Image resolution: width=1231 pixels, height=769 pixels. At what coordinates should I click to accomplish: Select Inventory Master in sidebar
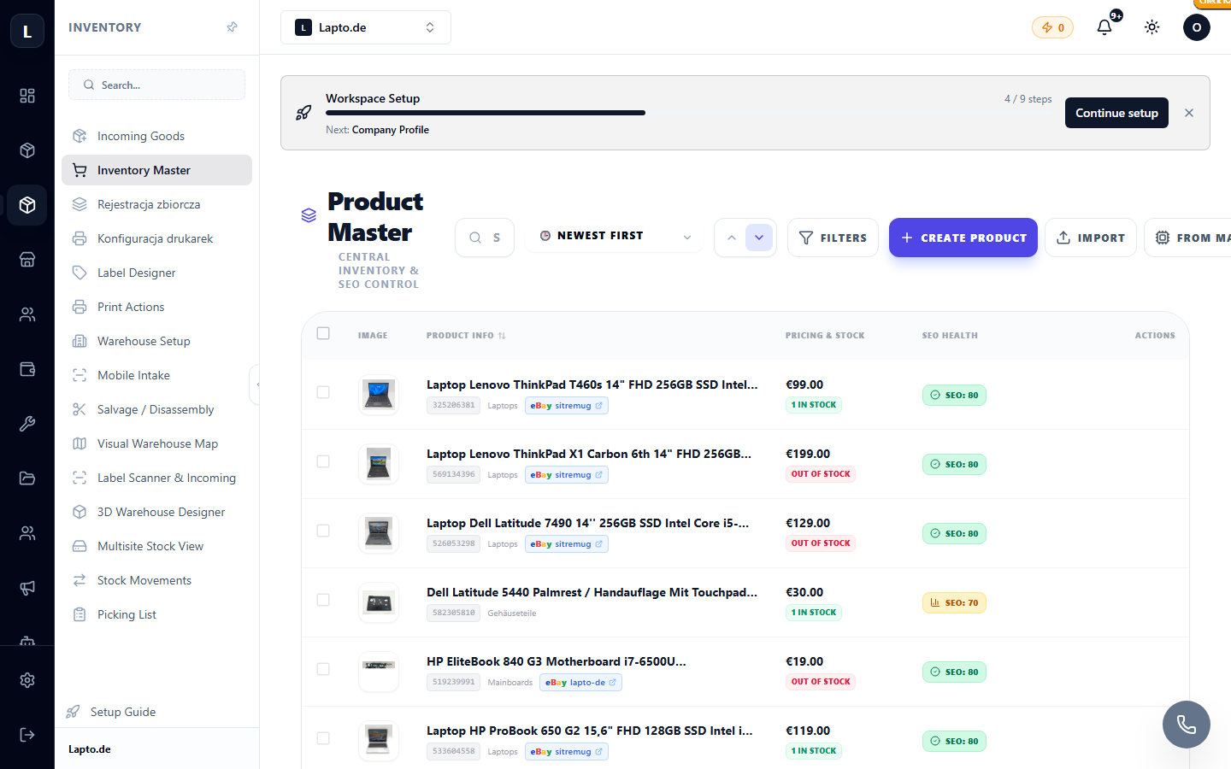click(x=156, y=170)
